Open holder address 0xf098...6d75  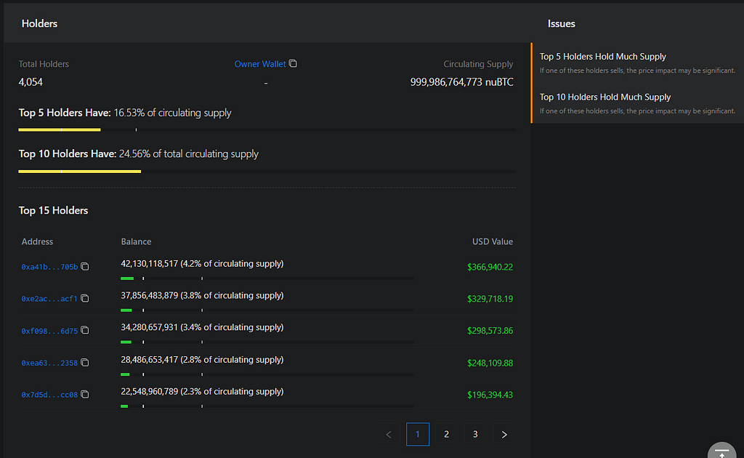tap(49, 331)
